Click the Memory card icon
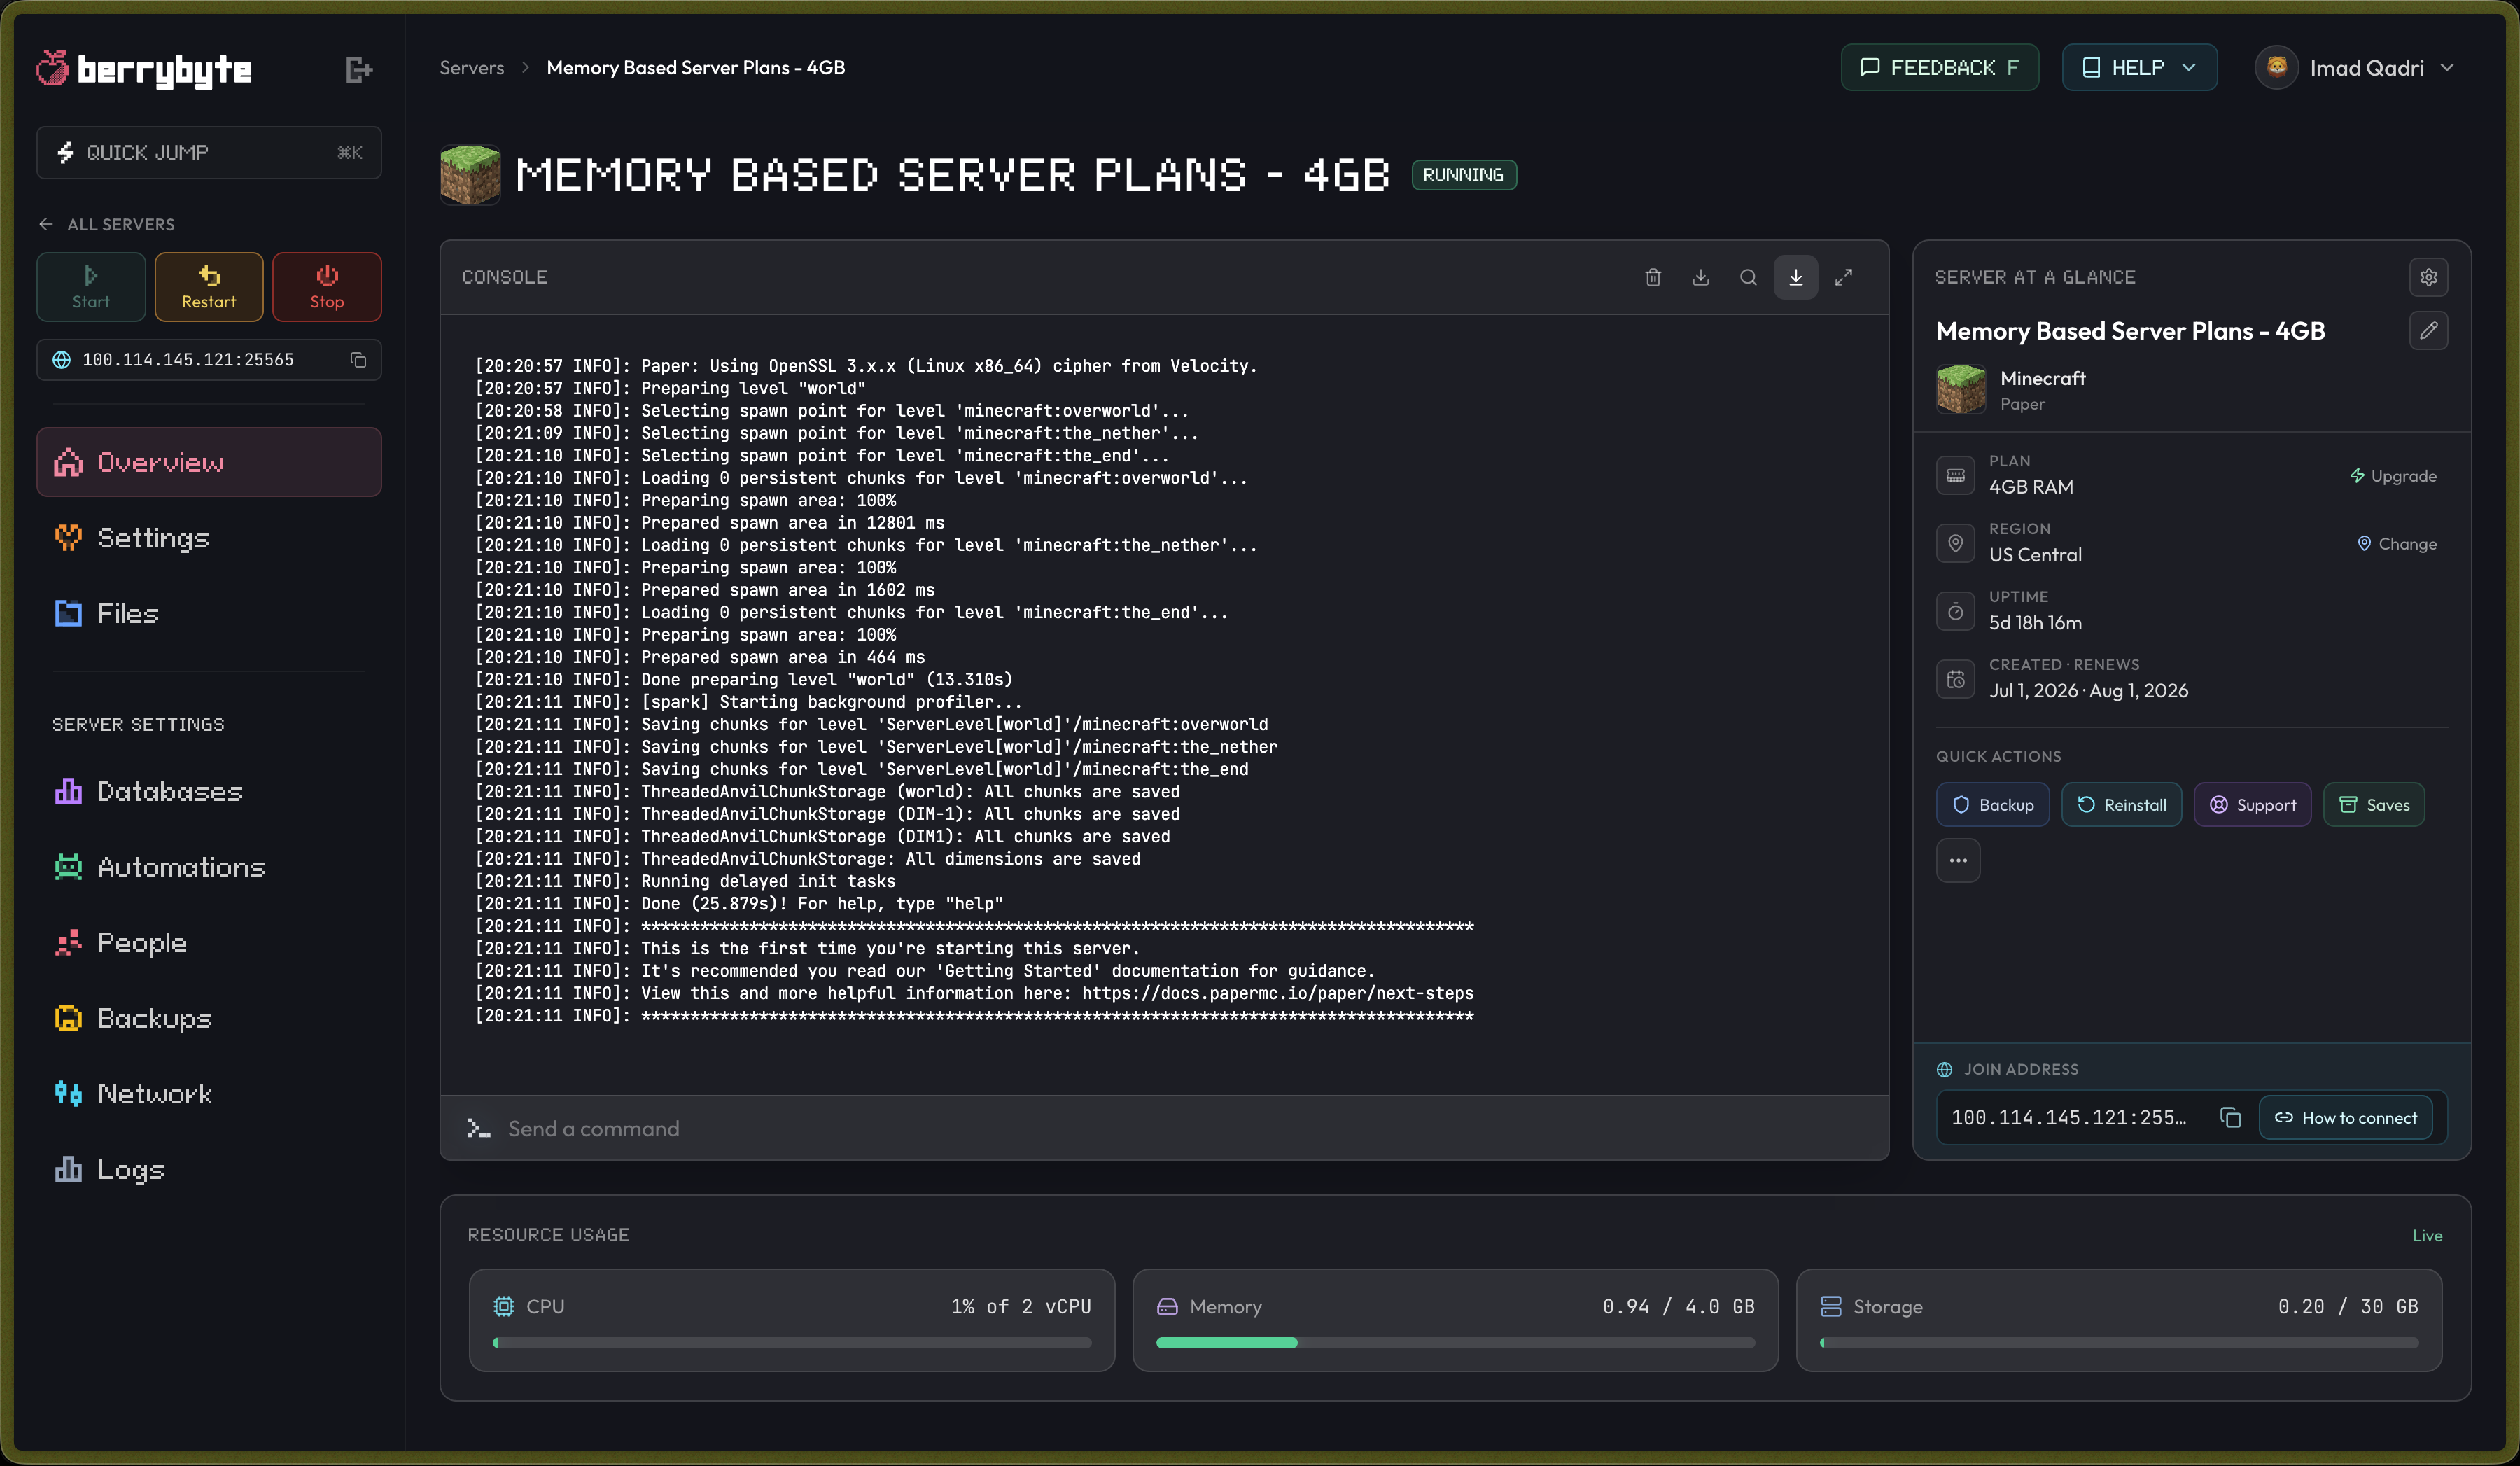The image size is (2520, 1466). click(x=1167, y=1306)
